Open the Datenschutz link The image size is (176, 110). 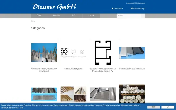[x=142, y=3]
